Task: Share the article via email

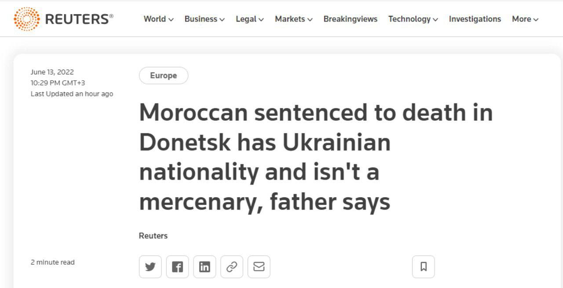Action: coord(259,266)
